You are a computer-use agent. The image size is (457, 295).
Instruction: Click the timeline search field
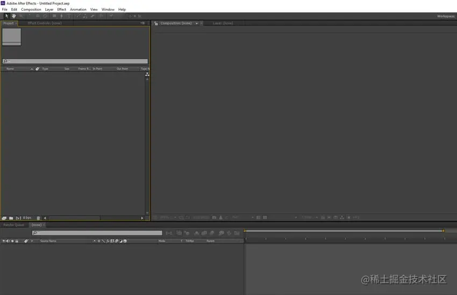pyautogui.click(x=97, y=233)
